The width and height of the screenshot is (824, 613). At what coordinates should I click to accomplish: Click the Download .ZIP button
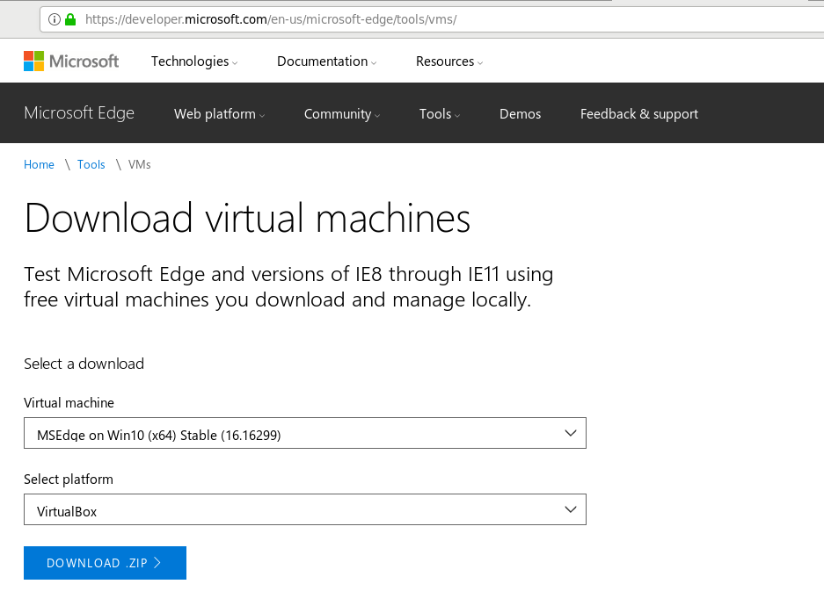(106, 563)
